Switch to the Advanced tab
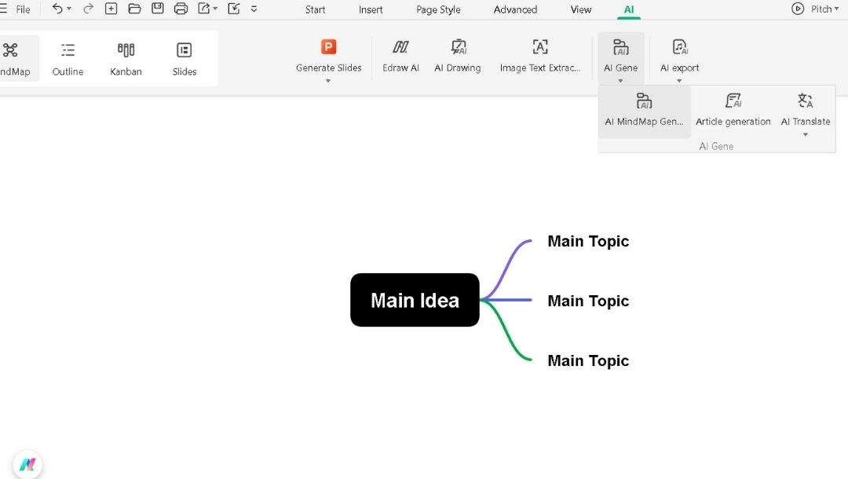848x479 pixels. pos(514,9)
